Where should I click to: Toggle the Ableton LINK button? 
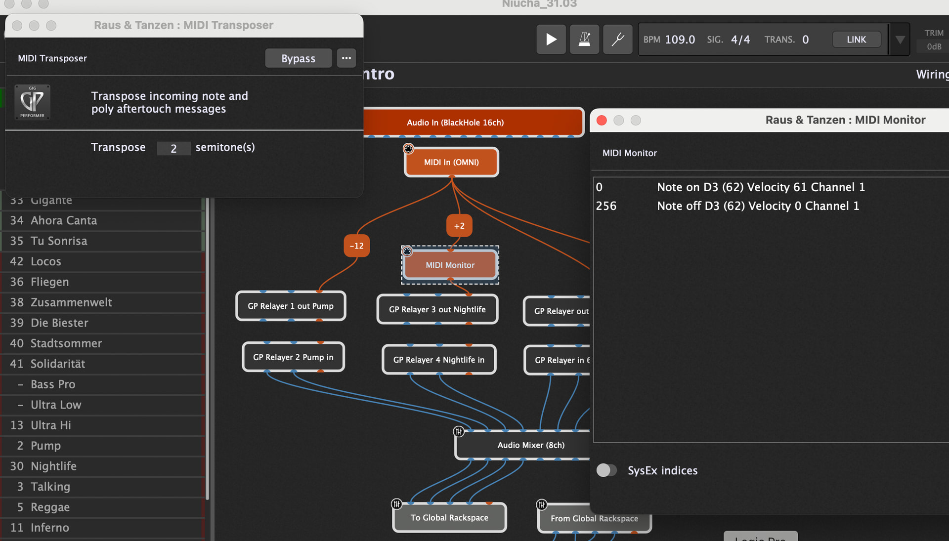[856, 40]
